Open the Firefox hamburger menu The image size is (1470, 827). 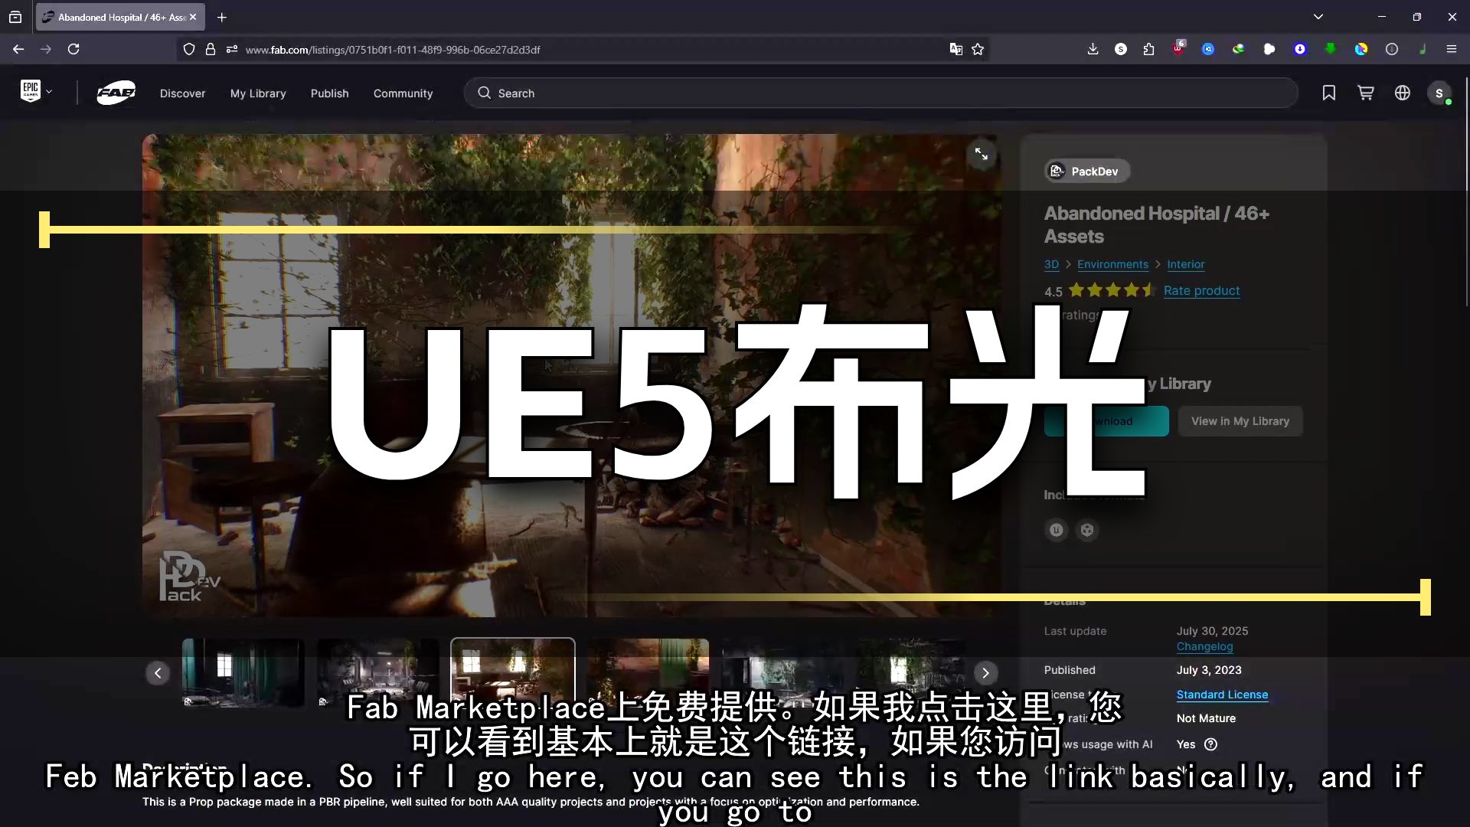1451,49
